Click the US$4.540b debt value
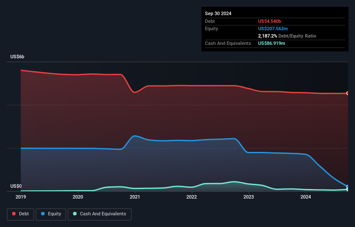 [x=269, y=21]
